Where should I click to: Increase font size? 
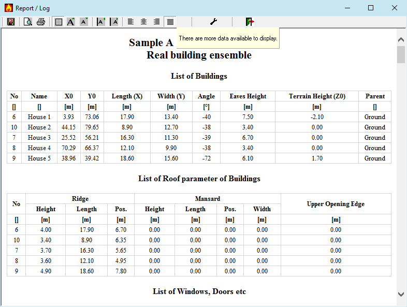tap(71, 22)
